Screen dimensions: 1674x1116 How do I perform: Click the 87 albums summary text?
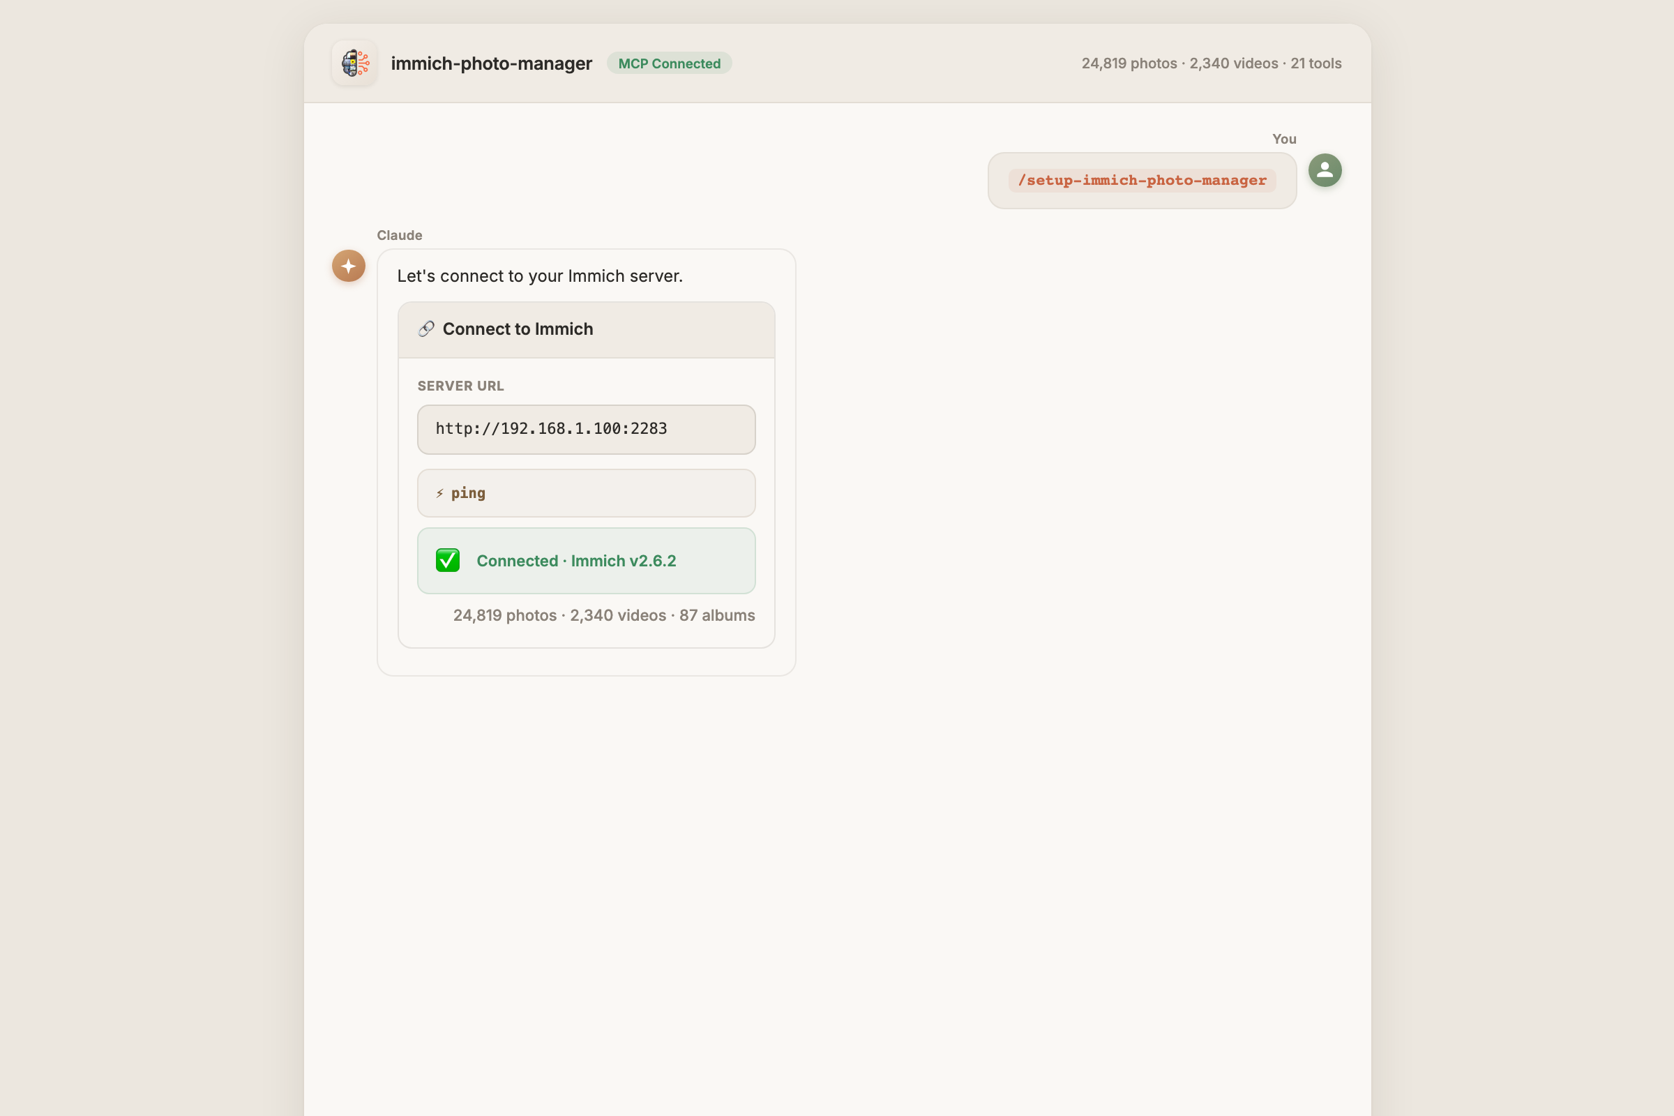(x=717, y=615)
